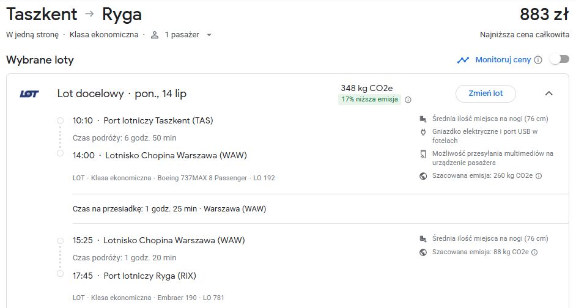Click the Zmień lot button
Viewport: 576px width, 308px height.
click(x=486, y=94)
